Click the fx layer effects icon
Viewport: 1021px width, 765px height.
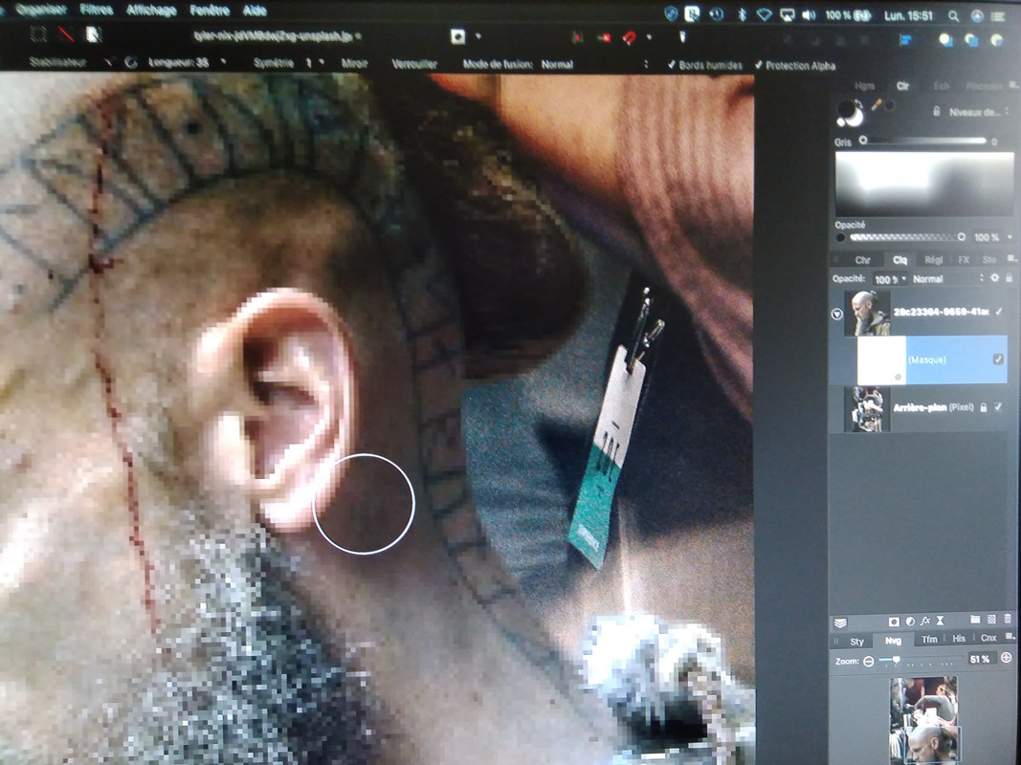click(x=925, y=622)
